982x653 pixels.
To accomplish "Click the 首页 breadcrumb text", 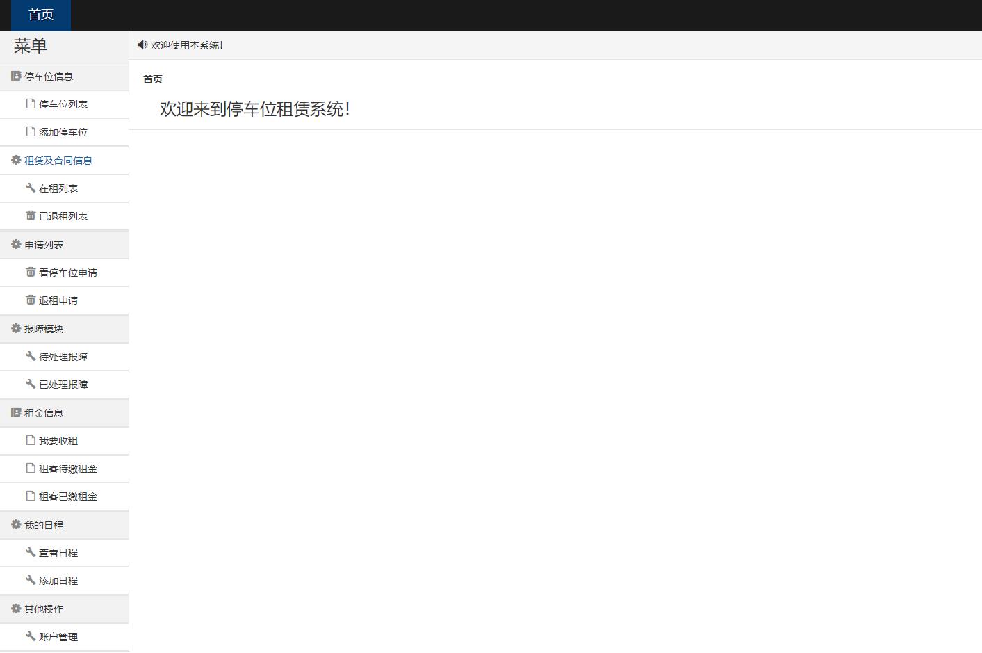I will point(153,79).
